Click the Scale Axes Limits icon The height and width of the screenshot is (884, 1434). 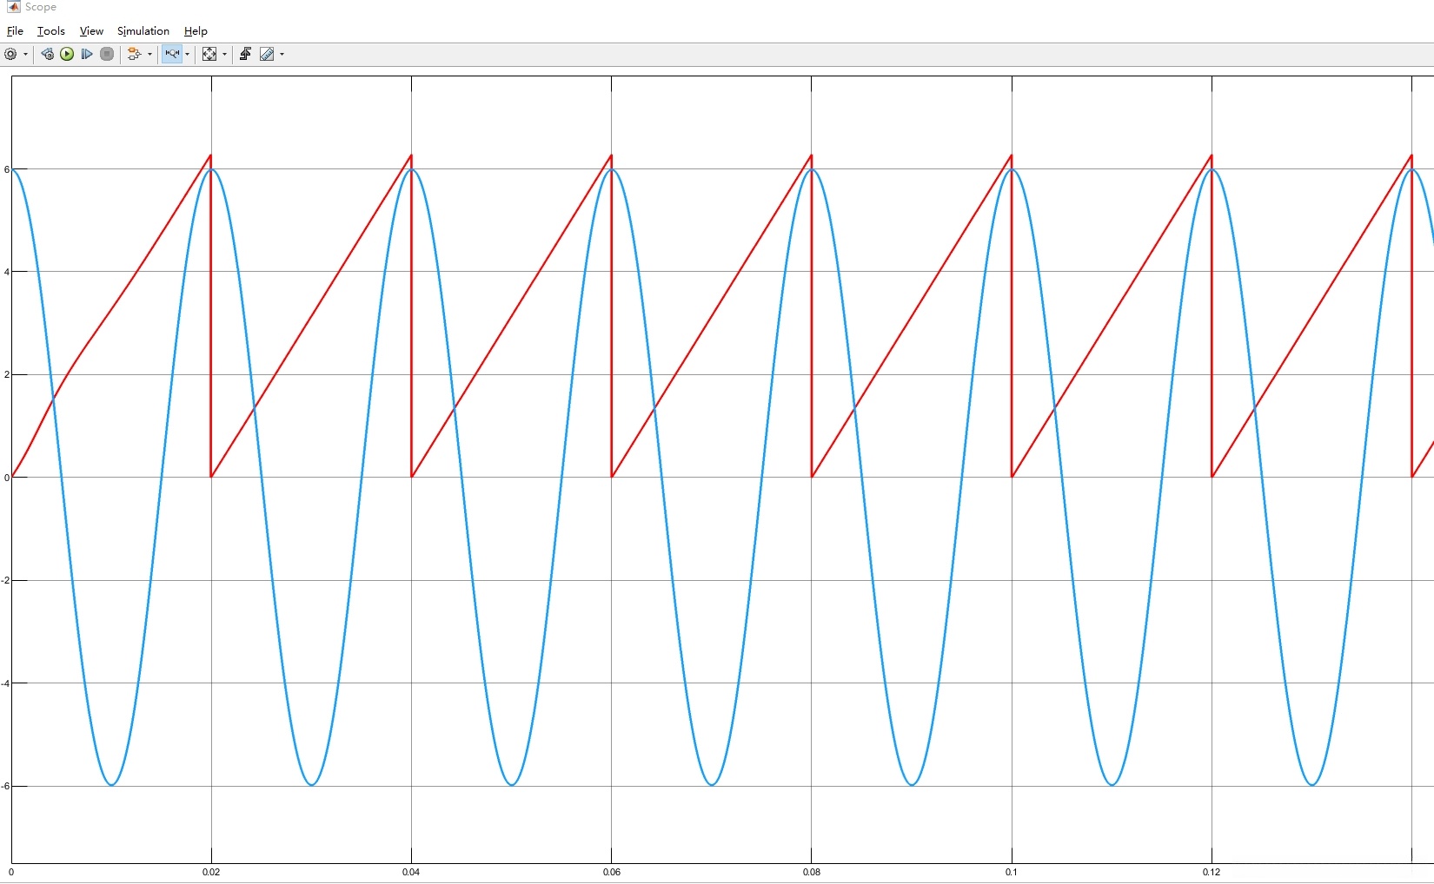pyautogui.click(x=209, y=54)
